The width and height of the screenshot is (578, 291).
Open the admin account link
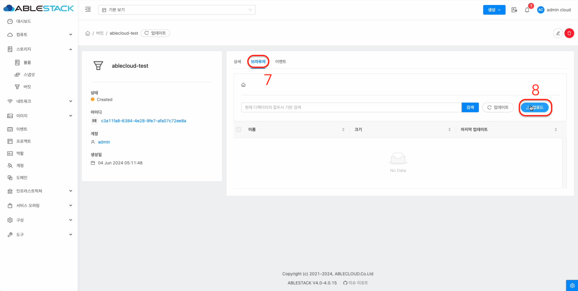(104, 142)
